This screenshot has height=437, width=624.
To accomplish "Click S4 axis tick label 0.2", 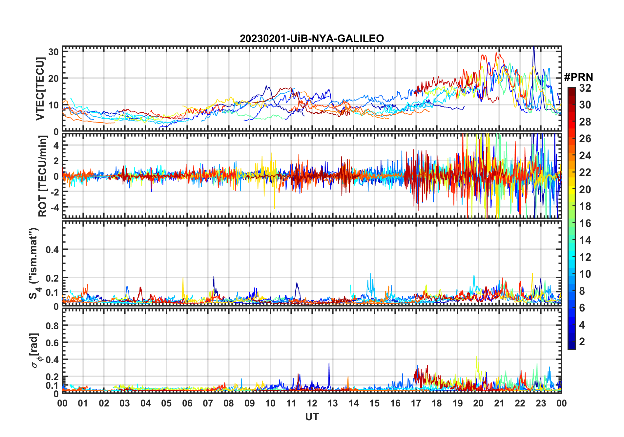I will 52,278.
